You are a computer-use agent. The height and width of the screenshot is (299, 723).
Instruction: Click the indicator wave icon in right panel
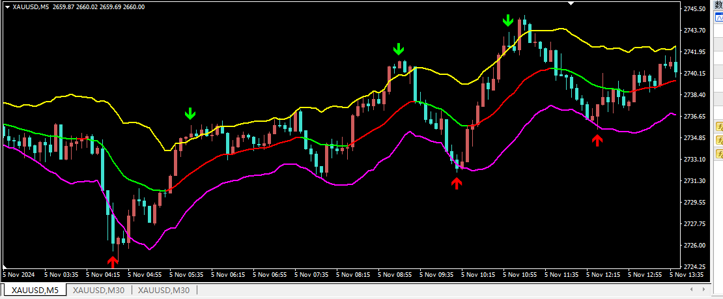pyautogui.click(x=719, y=18)
